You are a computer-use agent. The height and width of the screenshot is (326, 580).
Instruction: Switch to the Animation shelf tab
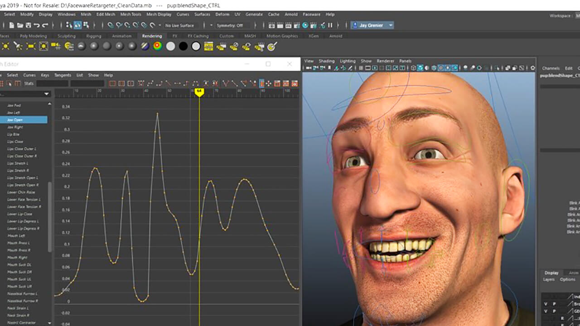[121, 36]
